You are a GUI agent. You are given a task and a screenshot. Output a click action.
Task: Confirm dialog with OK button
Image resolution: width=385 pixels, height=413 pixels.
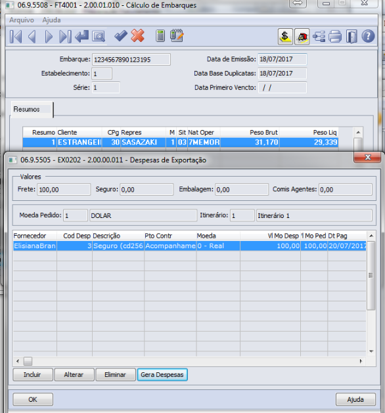pos(33,399)
